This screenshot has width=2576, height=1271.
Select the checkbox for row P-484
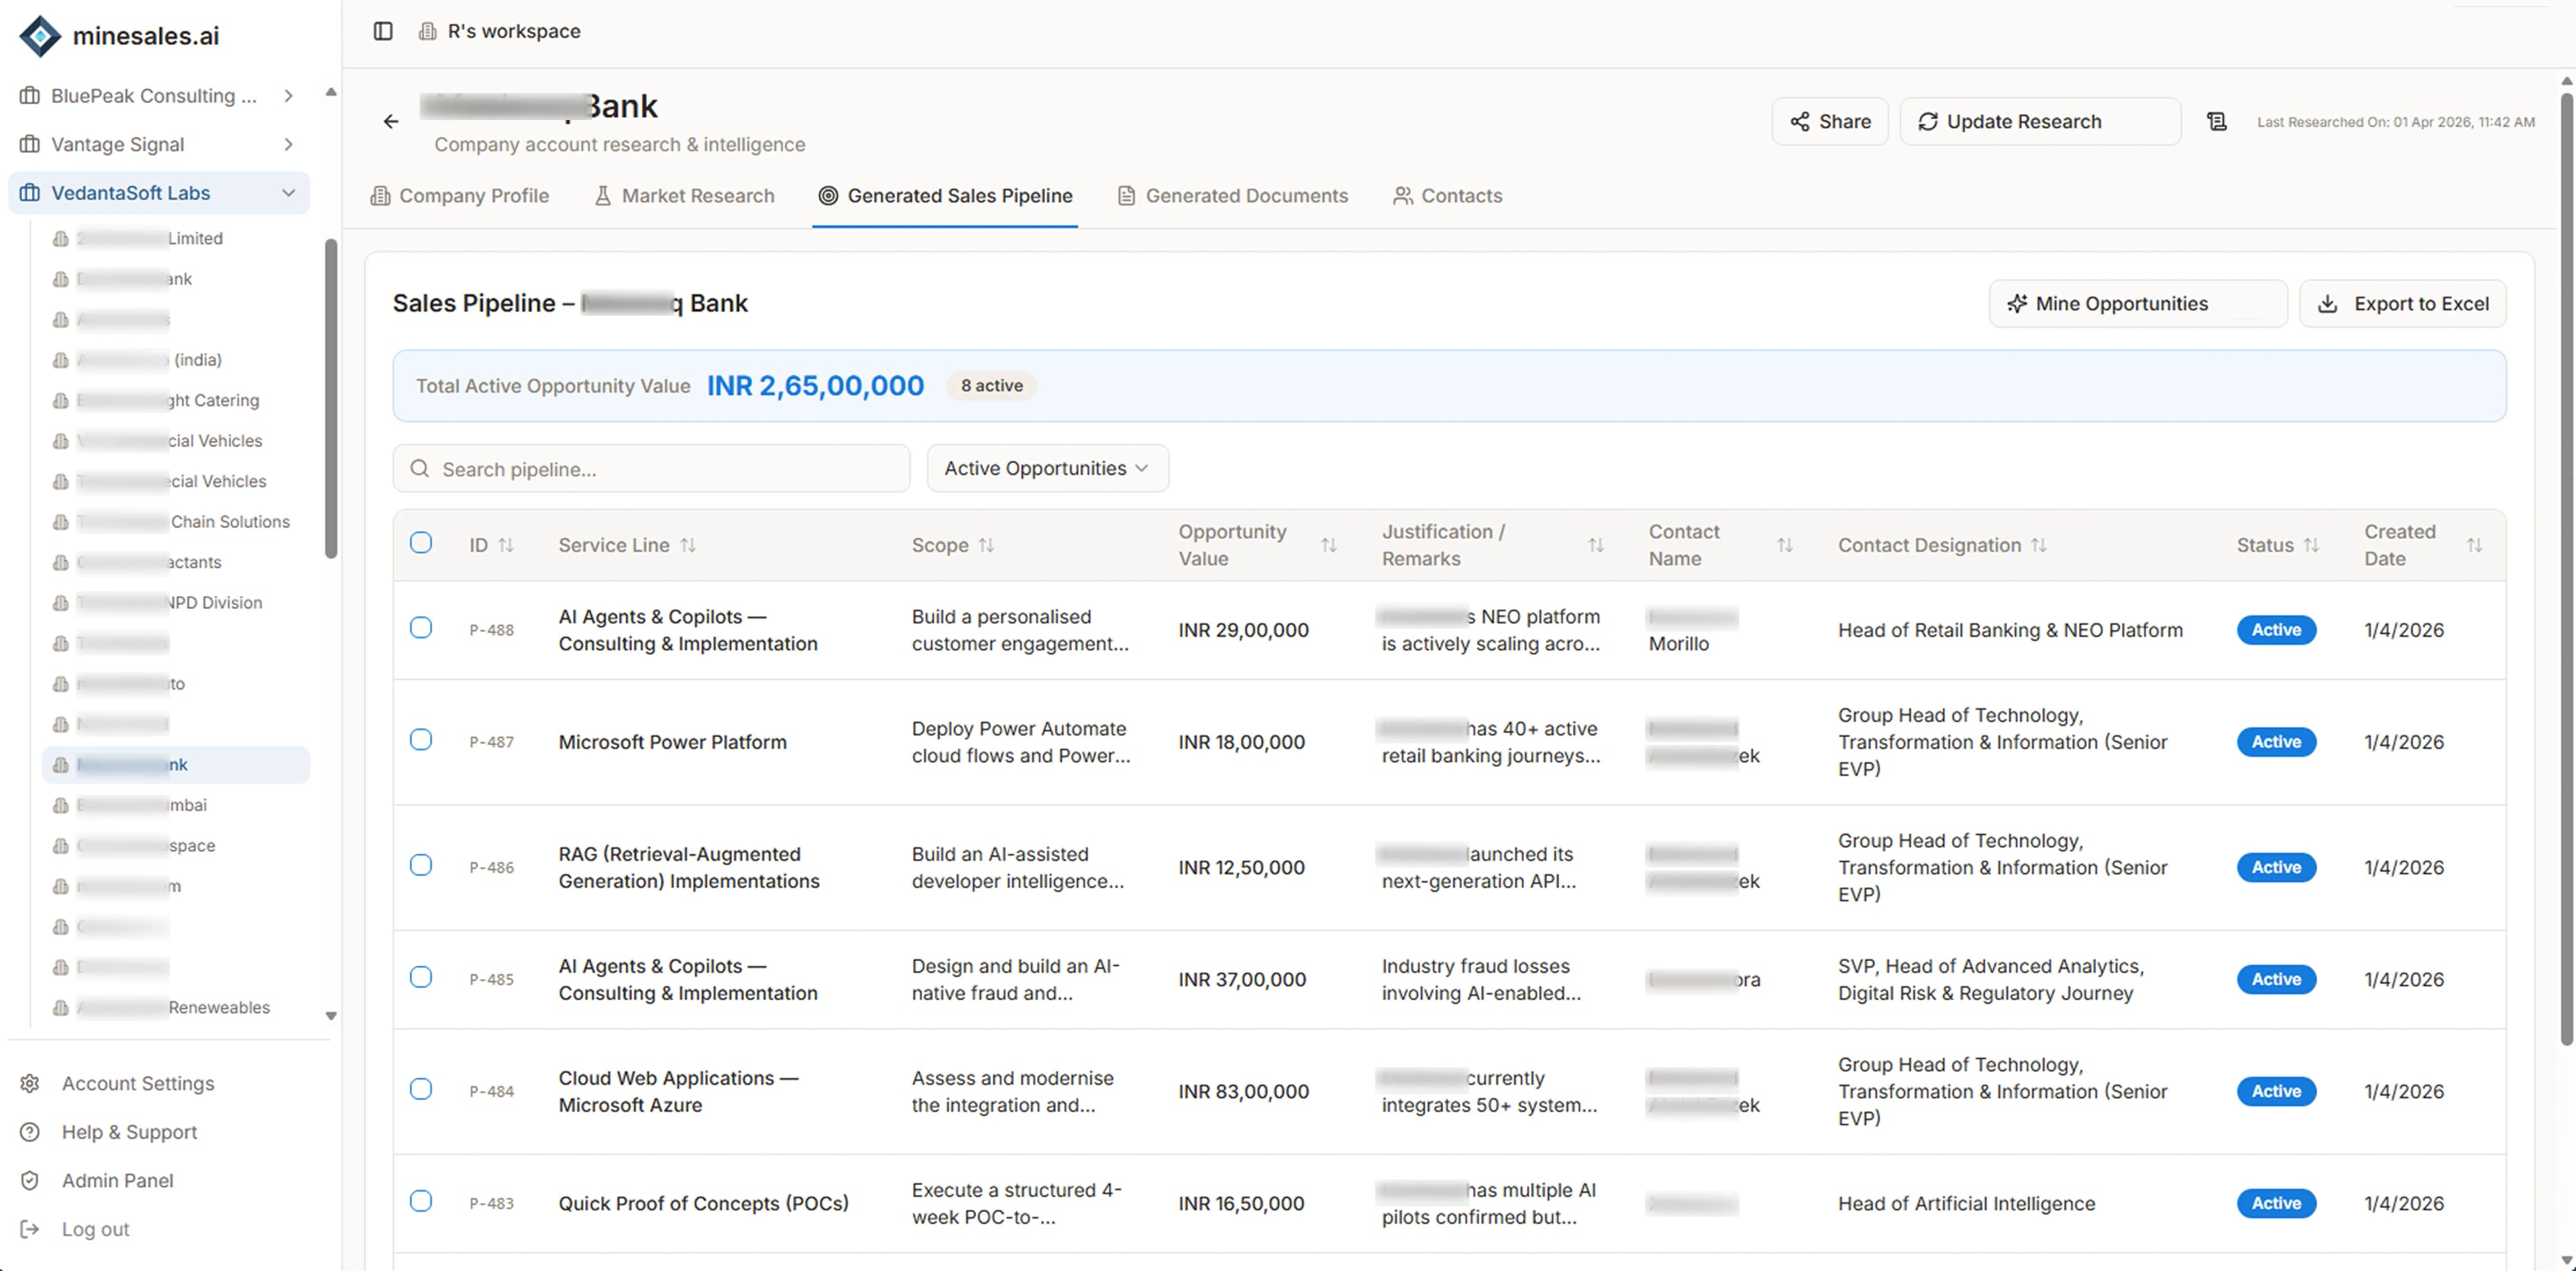click(x=421, y=1088)
